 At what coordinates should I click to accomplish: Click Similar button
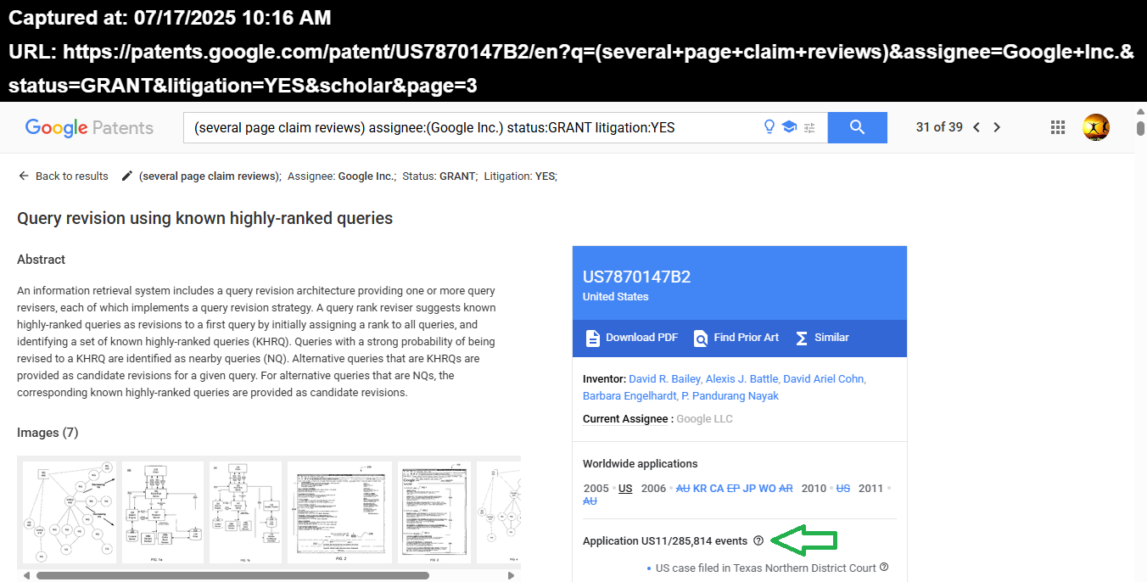[822, 338]
